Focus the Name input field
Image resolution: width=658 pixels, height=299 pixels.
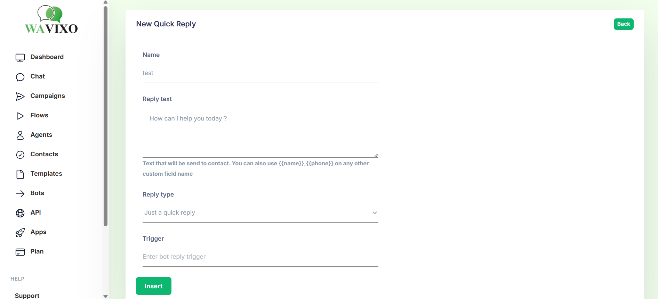[260, 73]
